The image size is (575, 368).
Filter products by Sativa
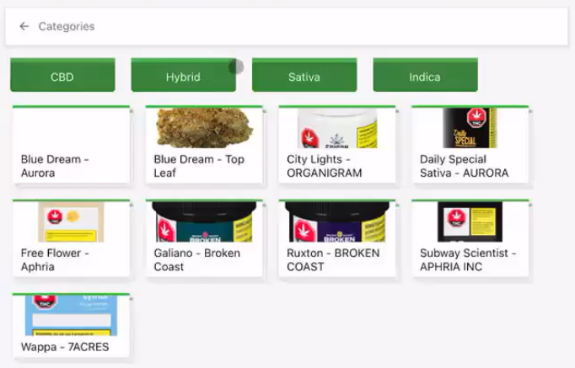[304, 77]
